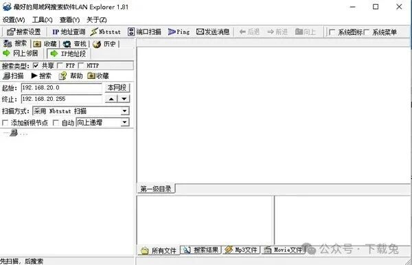Click the 扫描 scan icon button
The height and width of the screenshot is (265, 412).
click(x=13, y=76)
